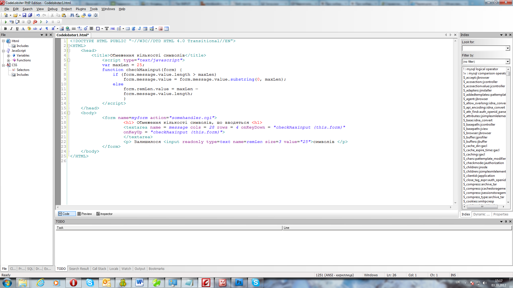Insert an image tag using picture icon
The image size is (513, 288).
click(62, 29)
